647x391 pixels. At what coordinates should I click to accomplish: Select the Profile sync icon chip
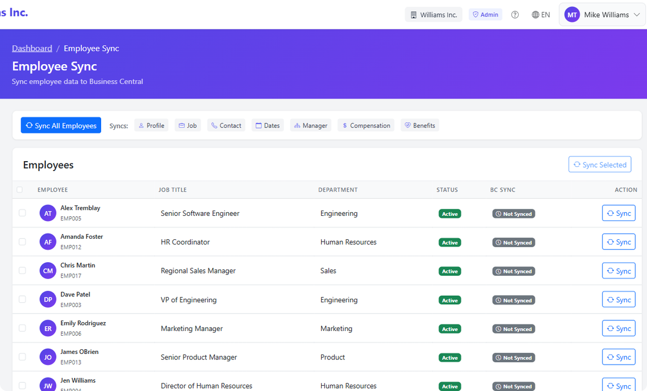pyautogui.click(x=151, y=125)
